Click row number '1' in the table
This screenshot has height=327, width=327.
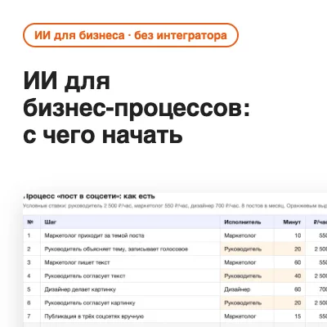(29, 235)
